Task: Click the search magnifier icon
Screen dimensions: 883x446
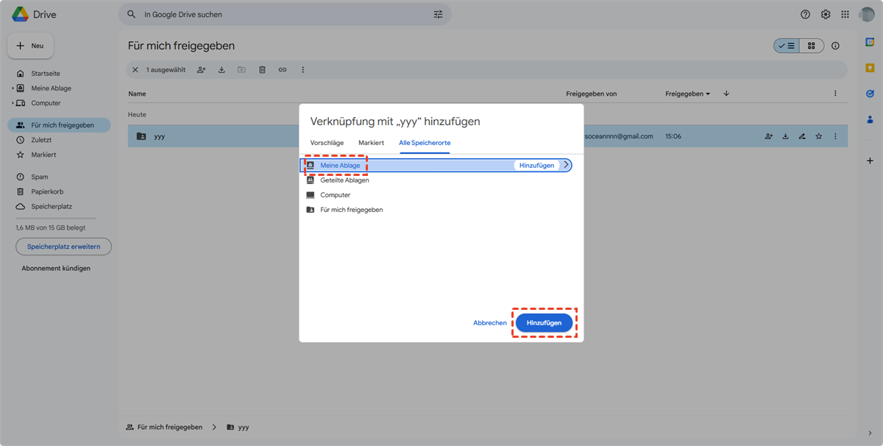Action: 132,14
